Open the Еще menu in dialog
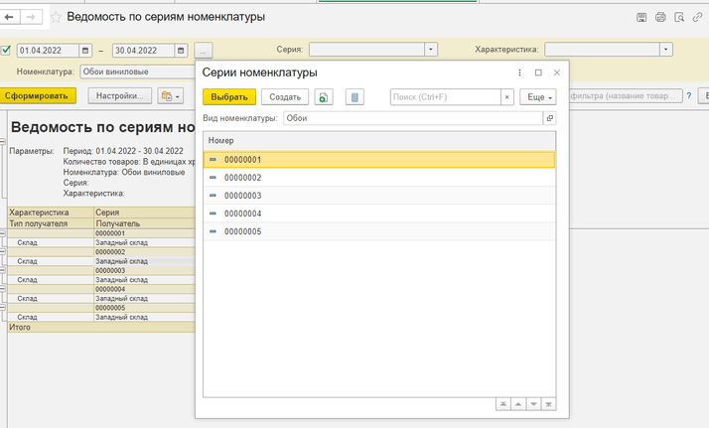 pyautogui.click(x=537, y=97)
